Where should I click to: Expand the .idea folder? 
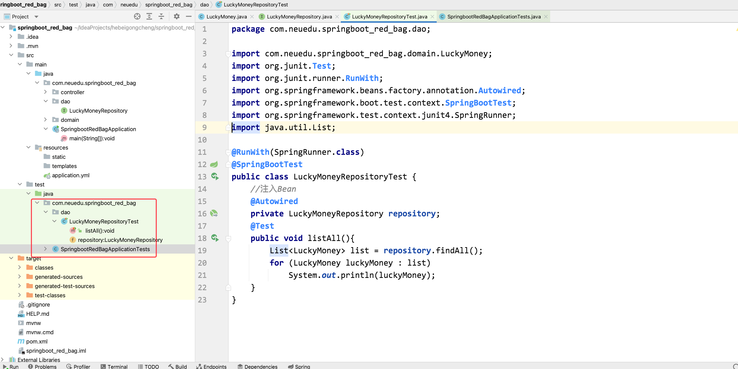11,37
